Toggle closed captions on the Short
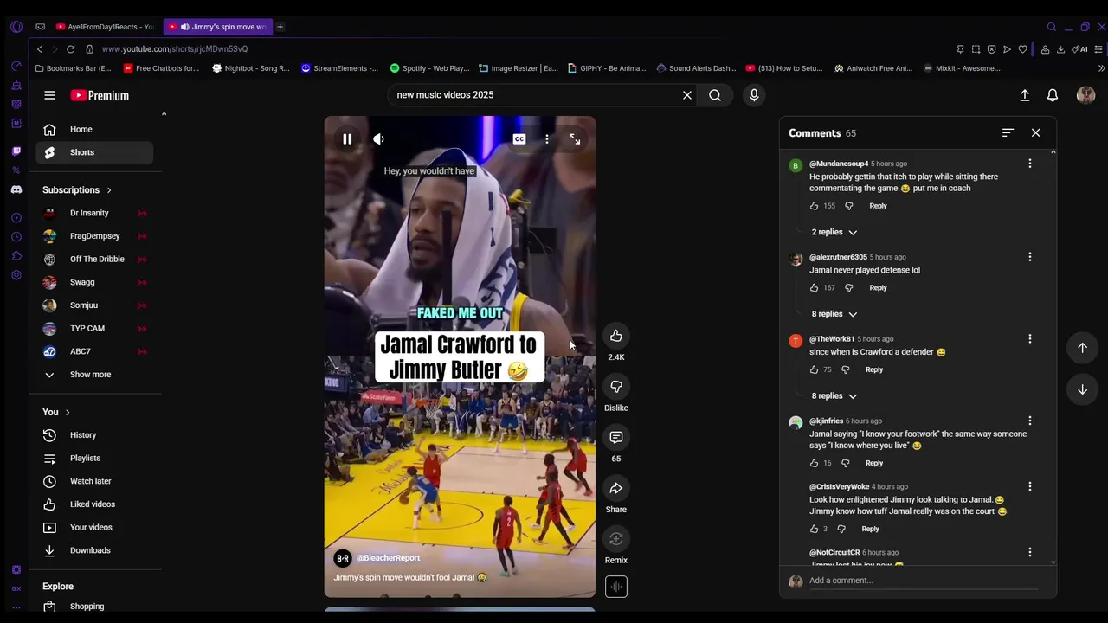Viewport: 1108px width, 623px height. [519, 138]
